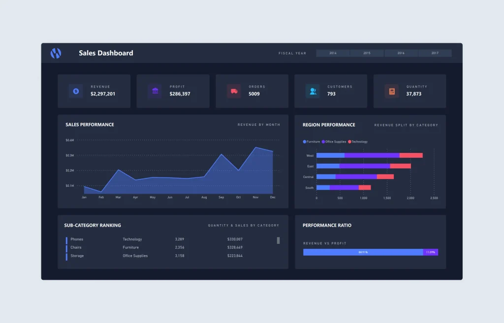The height and width of the screenshot is (323, 504).
Task: Click the truck icon on the Orders card
Action: click(233, 90)
